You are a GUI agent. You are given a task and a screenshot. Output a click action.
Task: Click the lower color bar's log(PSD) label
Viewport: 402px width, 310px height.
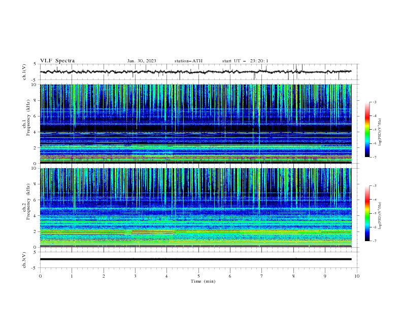coord(380,216)
